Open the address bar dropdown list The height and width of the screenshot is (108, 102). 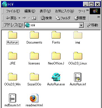81,25
